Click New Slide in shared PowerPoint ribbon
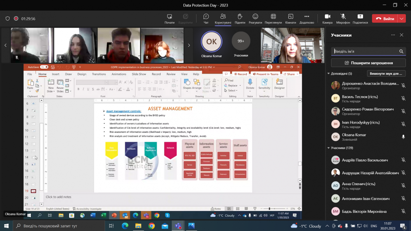The height and width of the screenshot is (231, 411). click(x=51, y=86)
